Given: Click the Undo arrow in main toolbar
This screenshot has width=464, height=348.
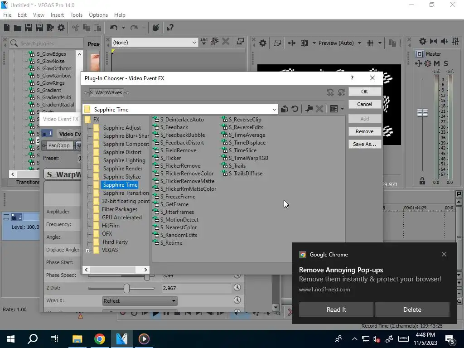Looking at the screenshot, I should click(114, 28).
